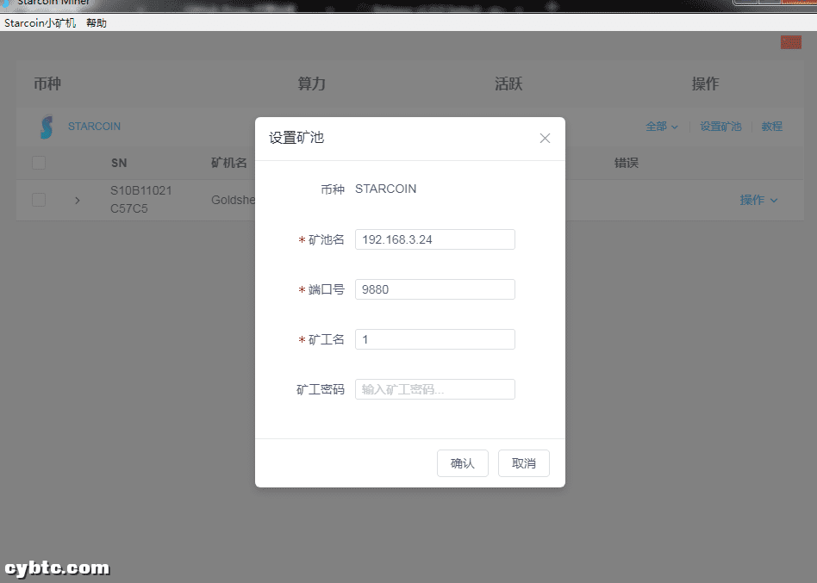Click the 矿池名 field showing 192.168.3.24
This screenshot has height=583, width=817.
(x=434, y=239)
